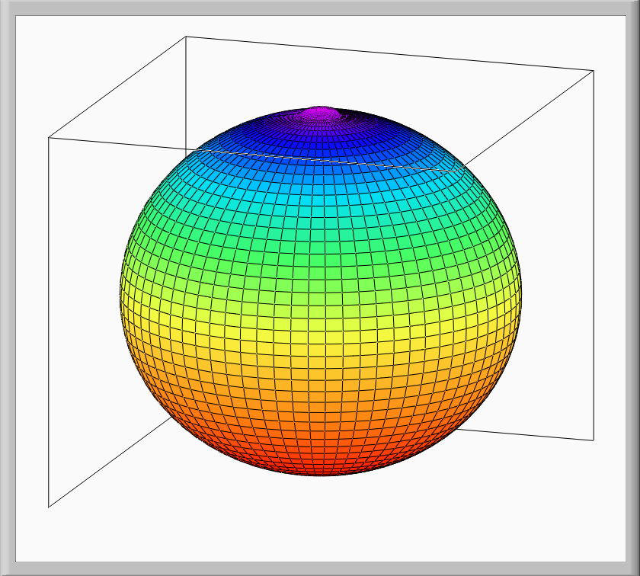
Task: Click the right vertical edge of the bounding box
Action: click(x=594, y=251)
